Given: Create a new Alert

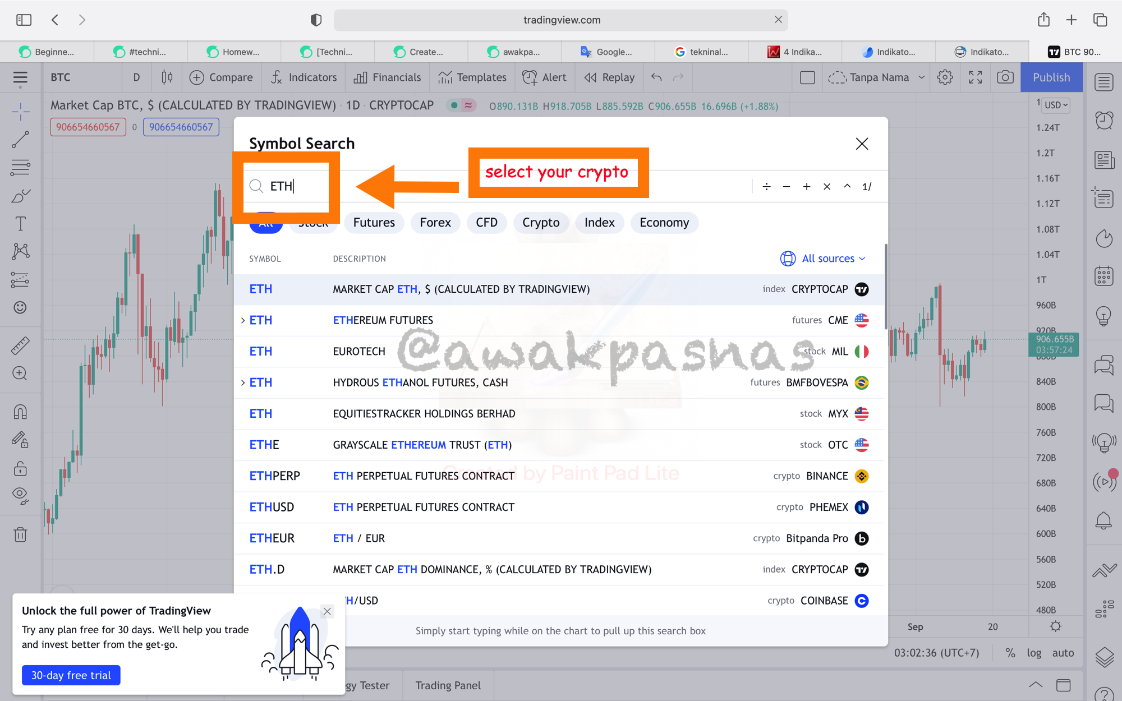Looking at the screenshot, I should (544, 77).
